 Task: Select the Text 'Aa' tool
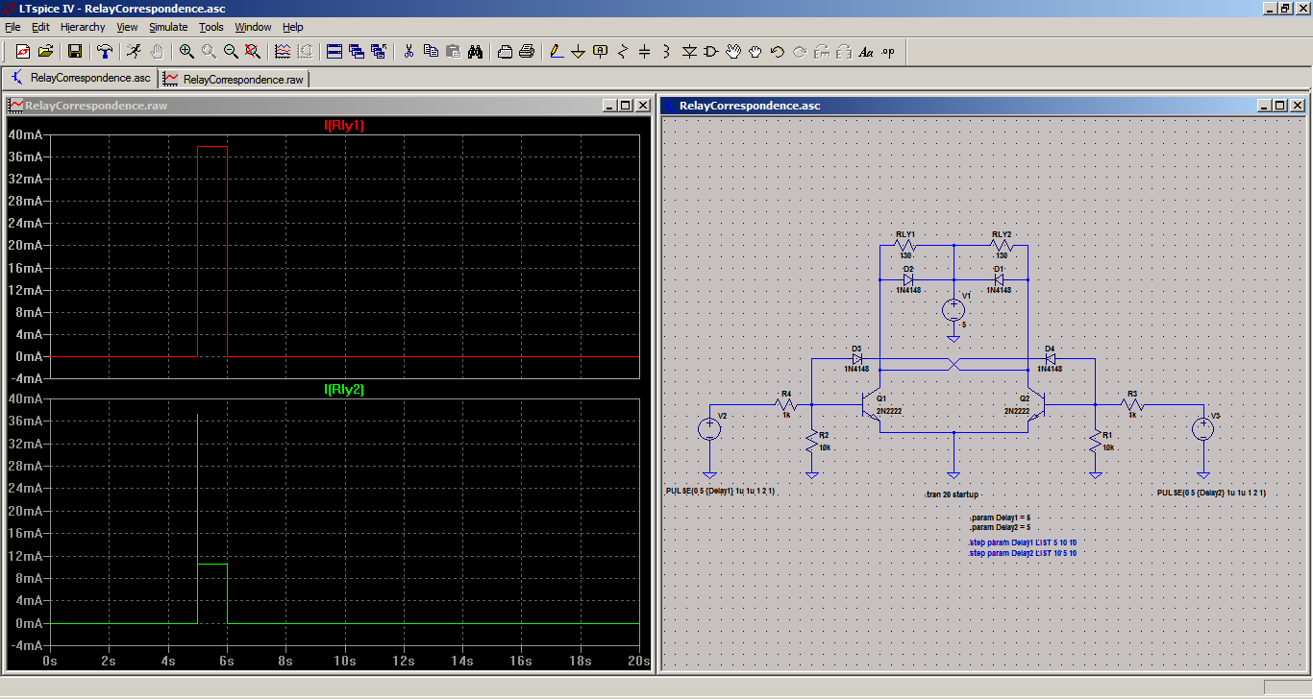(866, 51)
